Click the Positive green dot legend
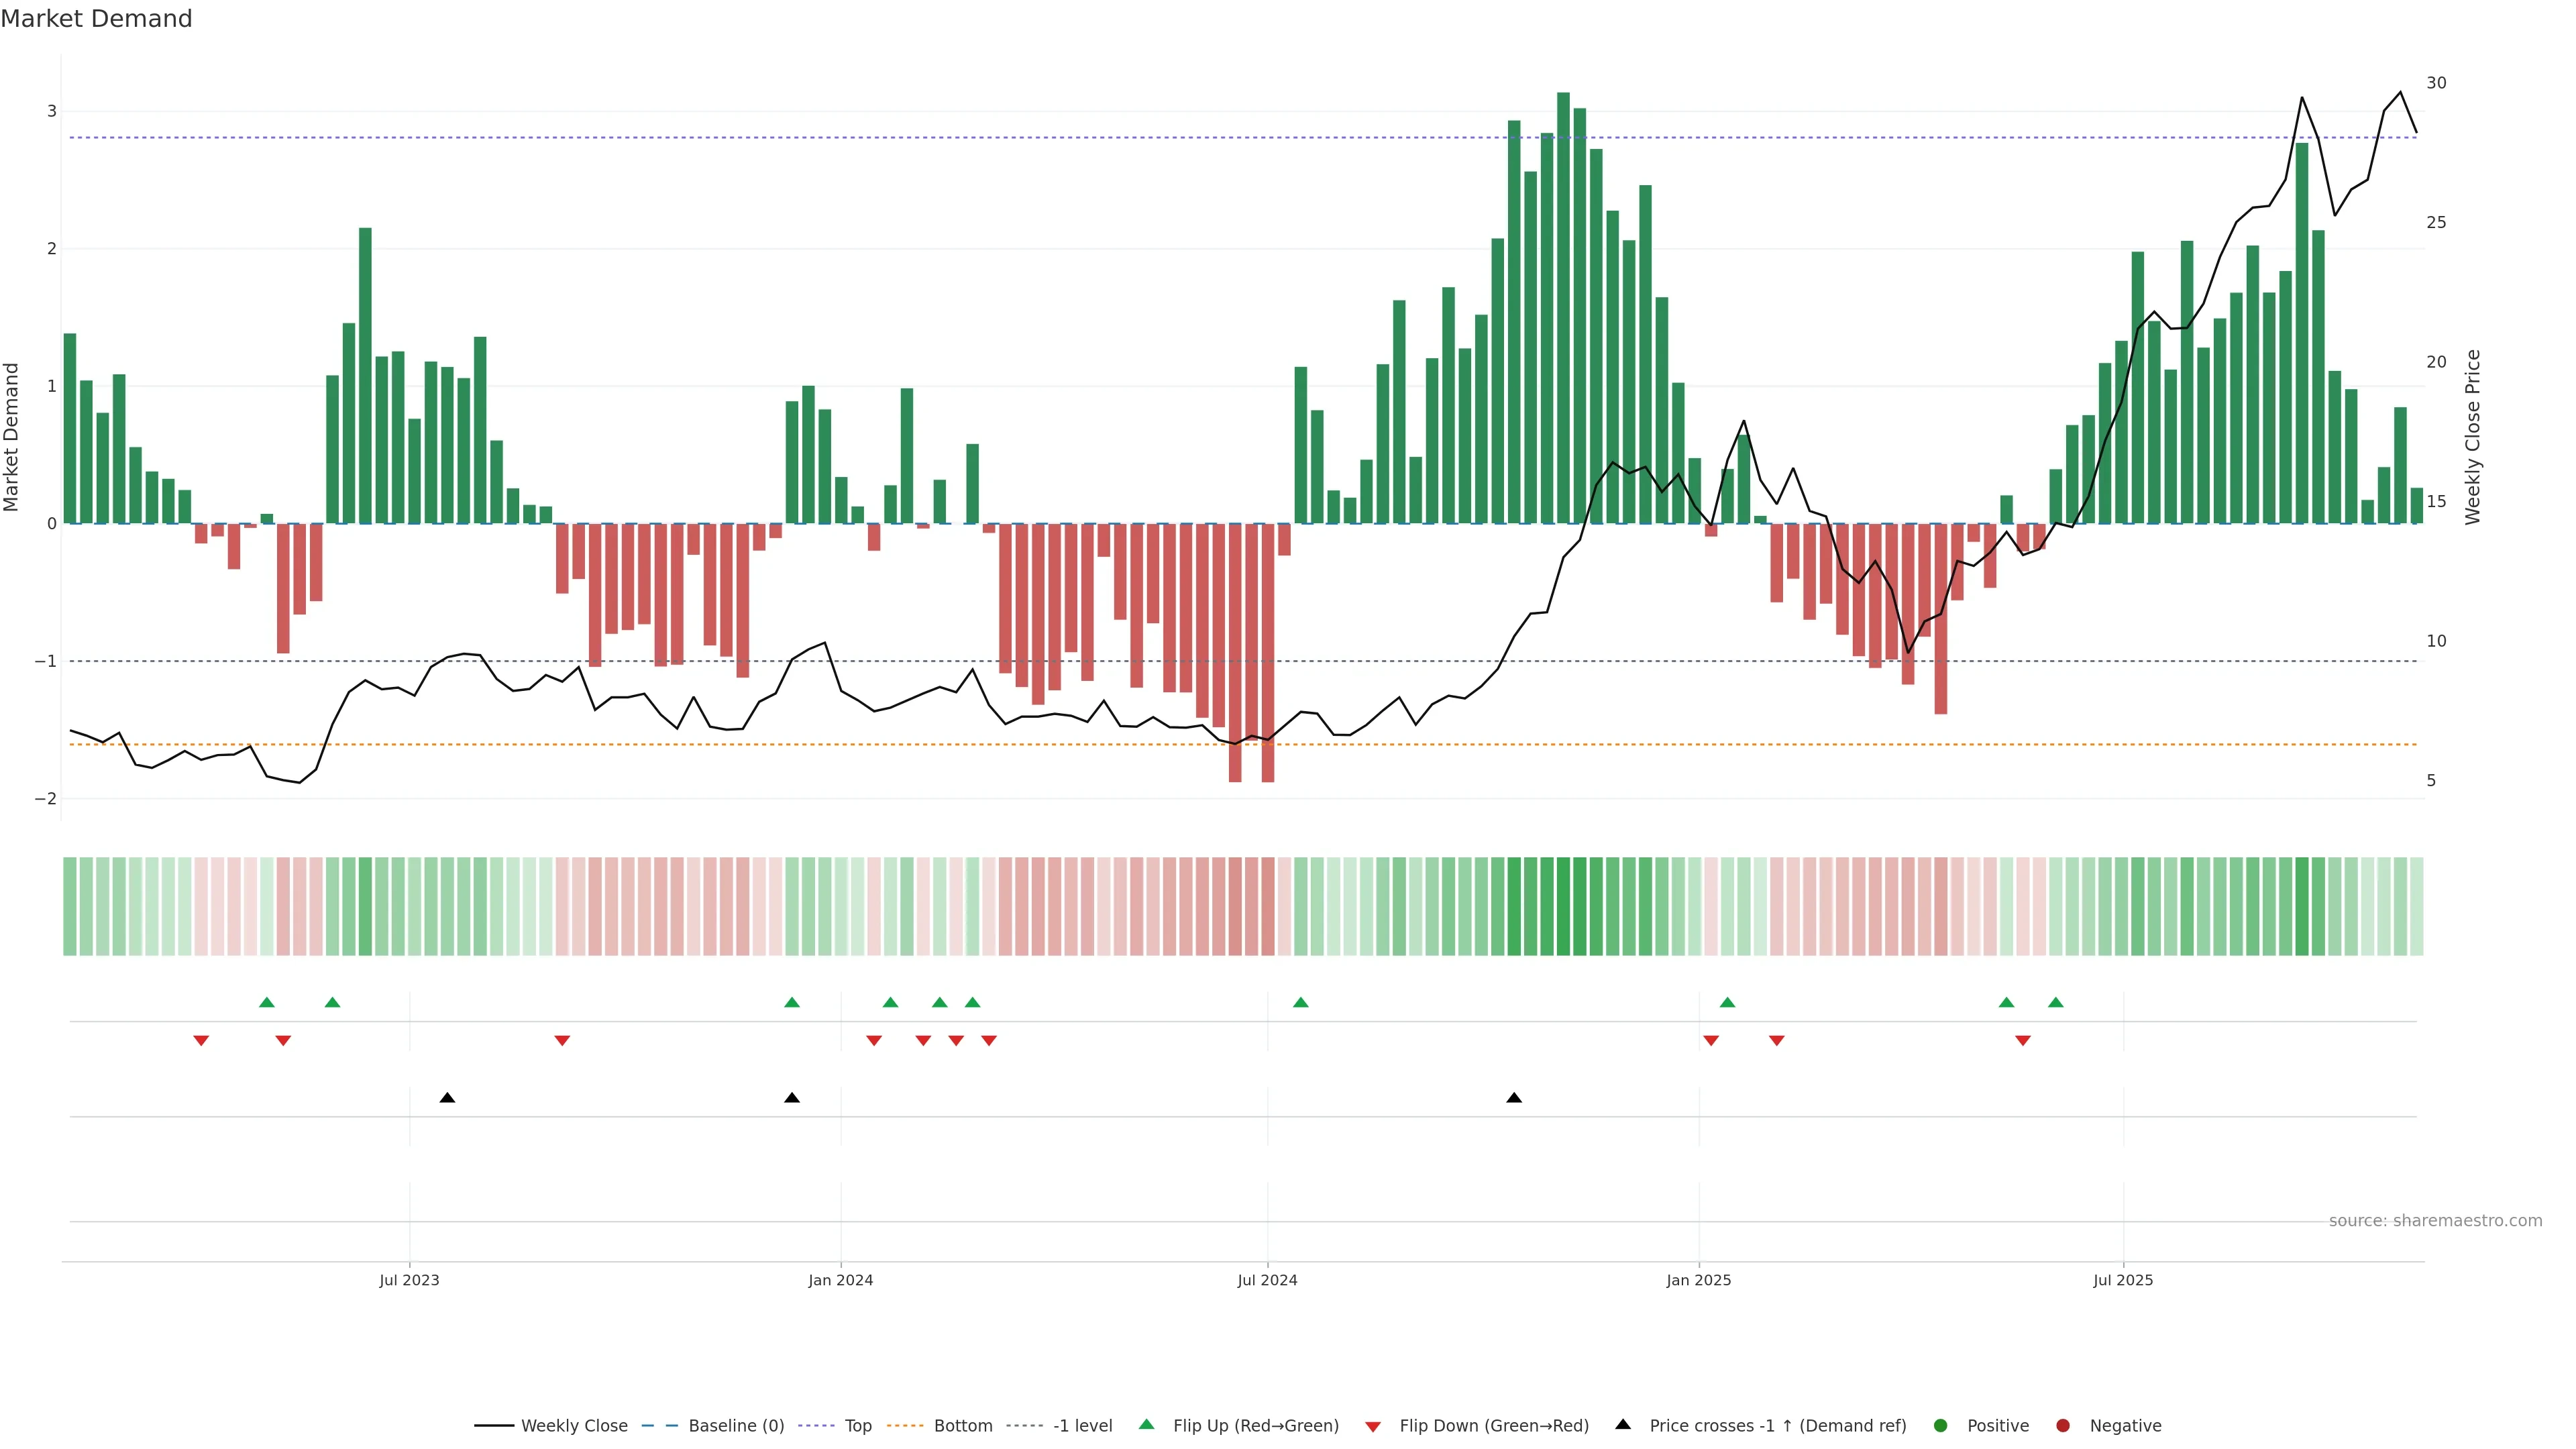The height and width of the screenshot is (1449, 2576). pyautogui.click(x=1941, y=1426)
